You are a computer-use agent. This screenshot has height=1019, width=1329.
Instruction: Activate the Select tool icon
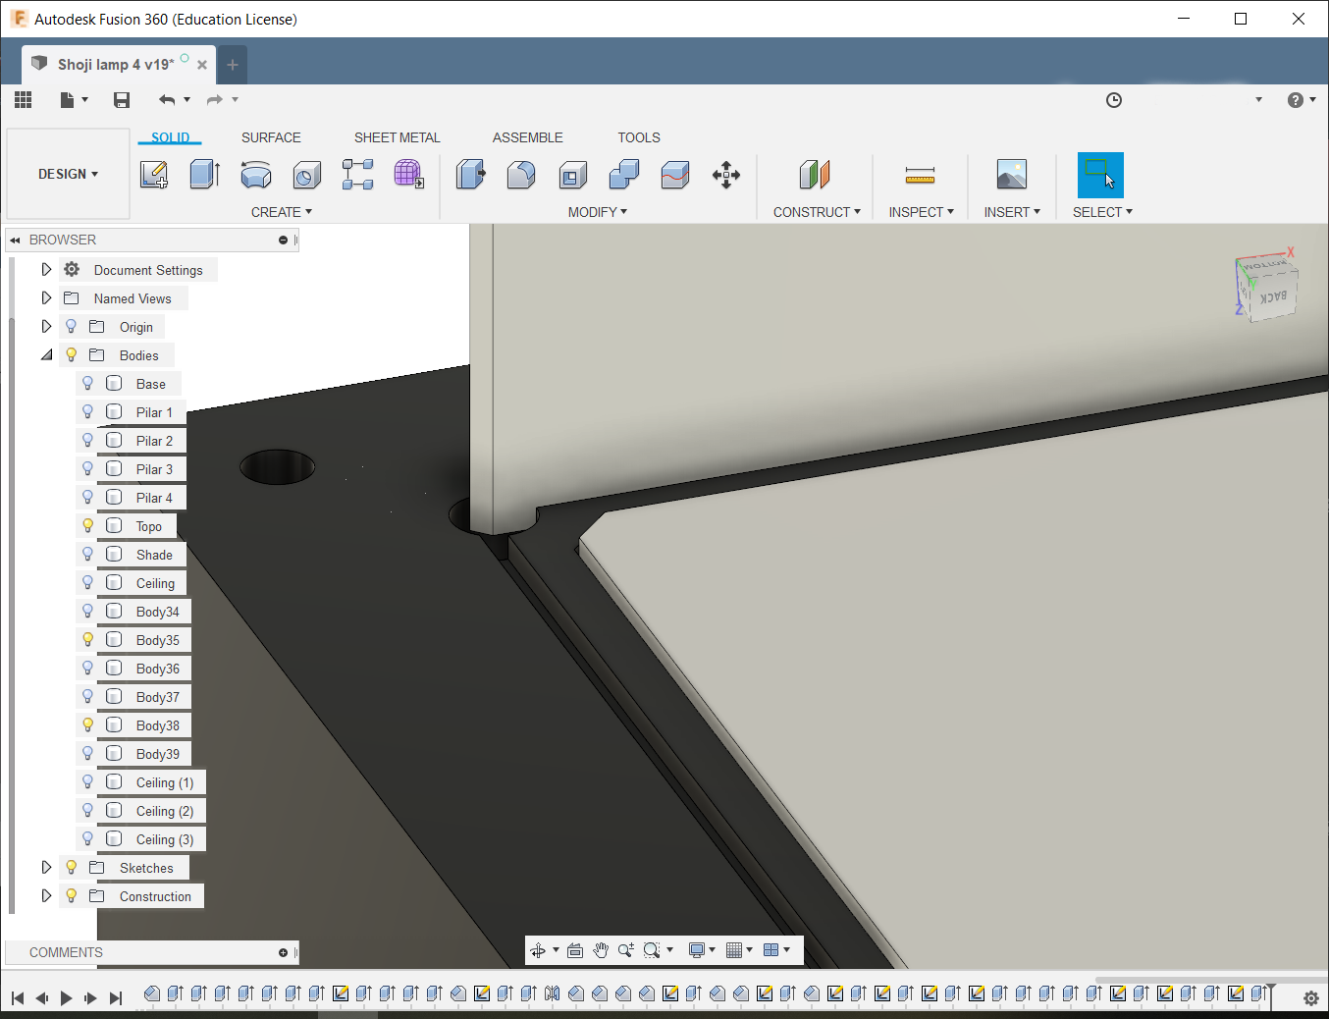(1100, 175)
